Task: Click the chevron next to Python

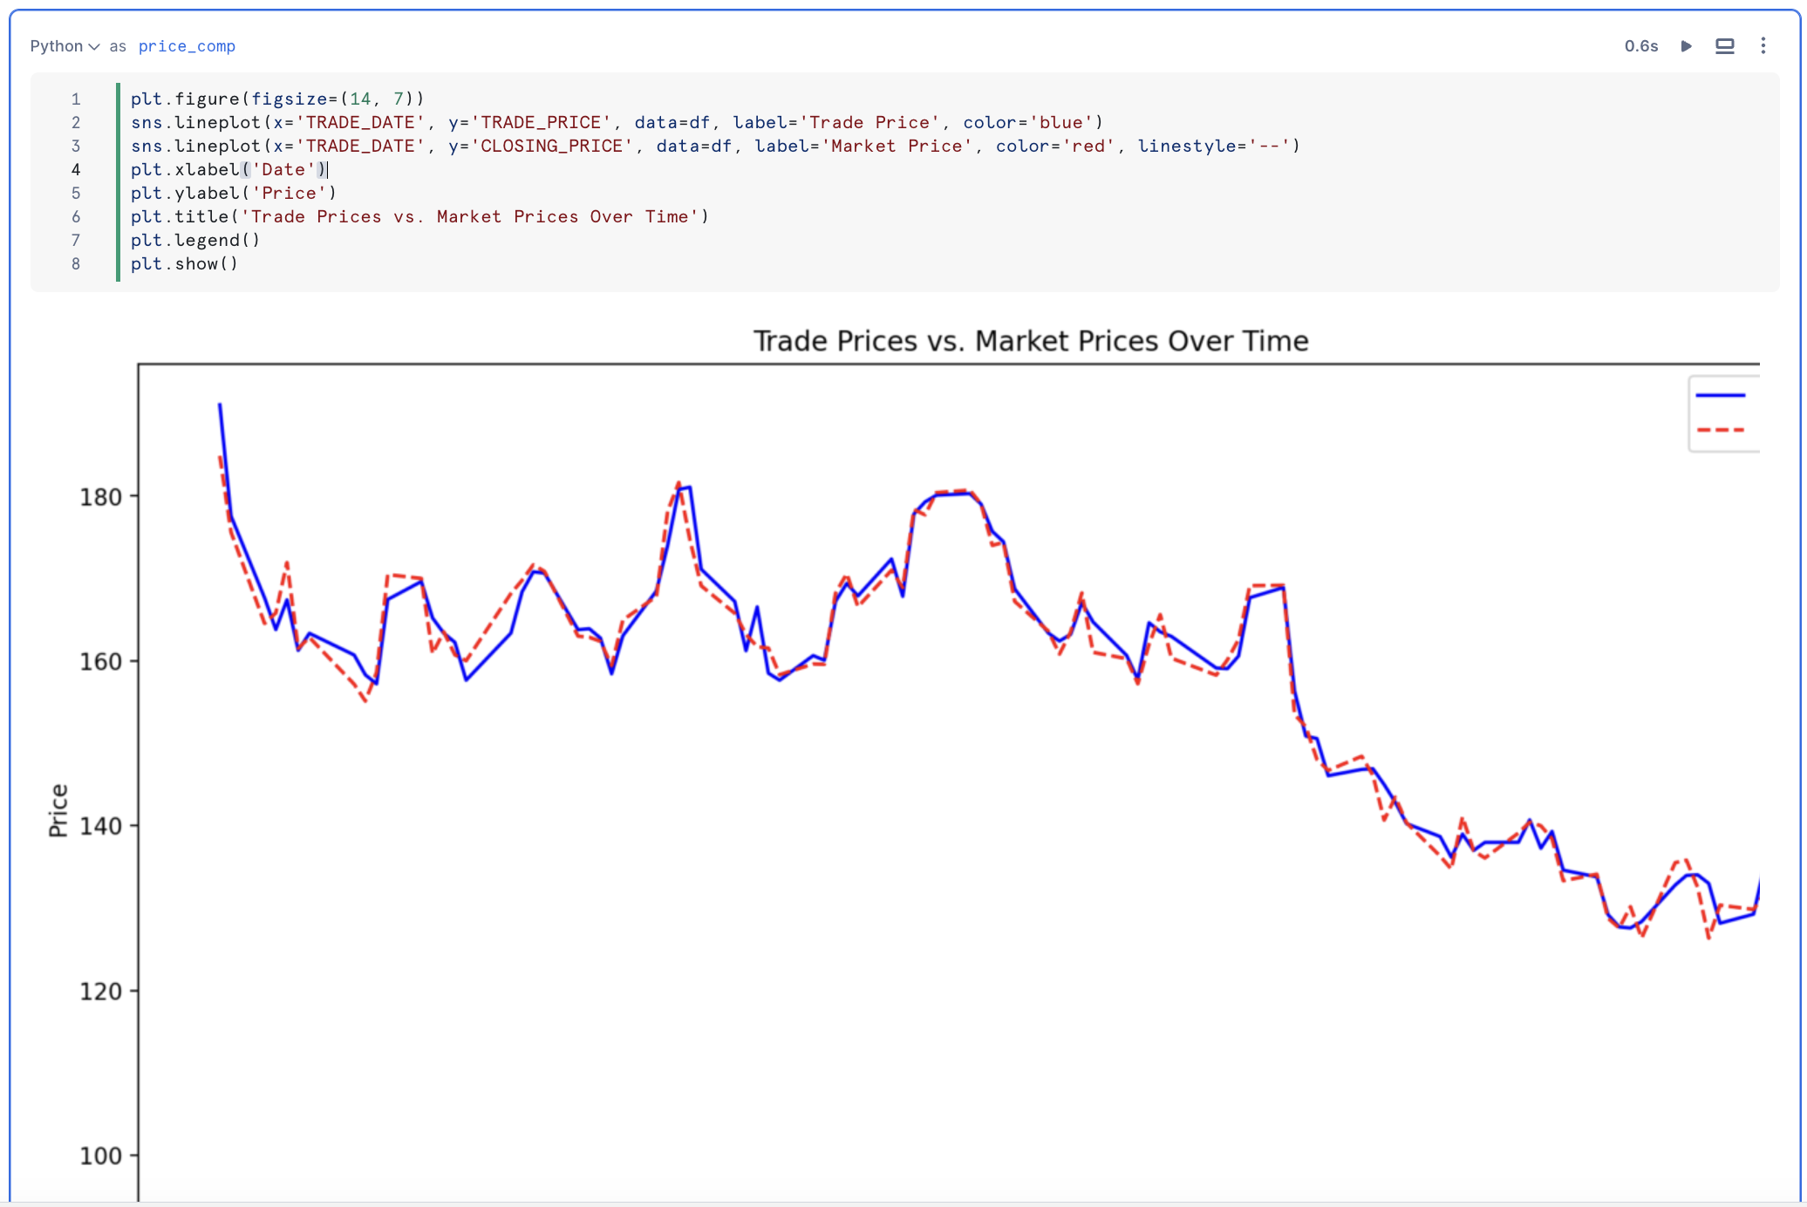Action: [x=94, y=47]
